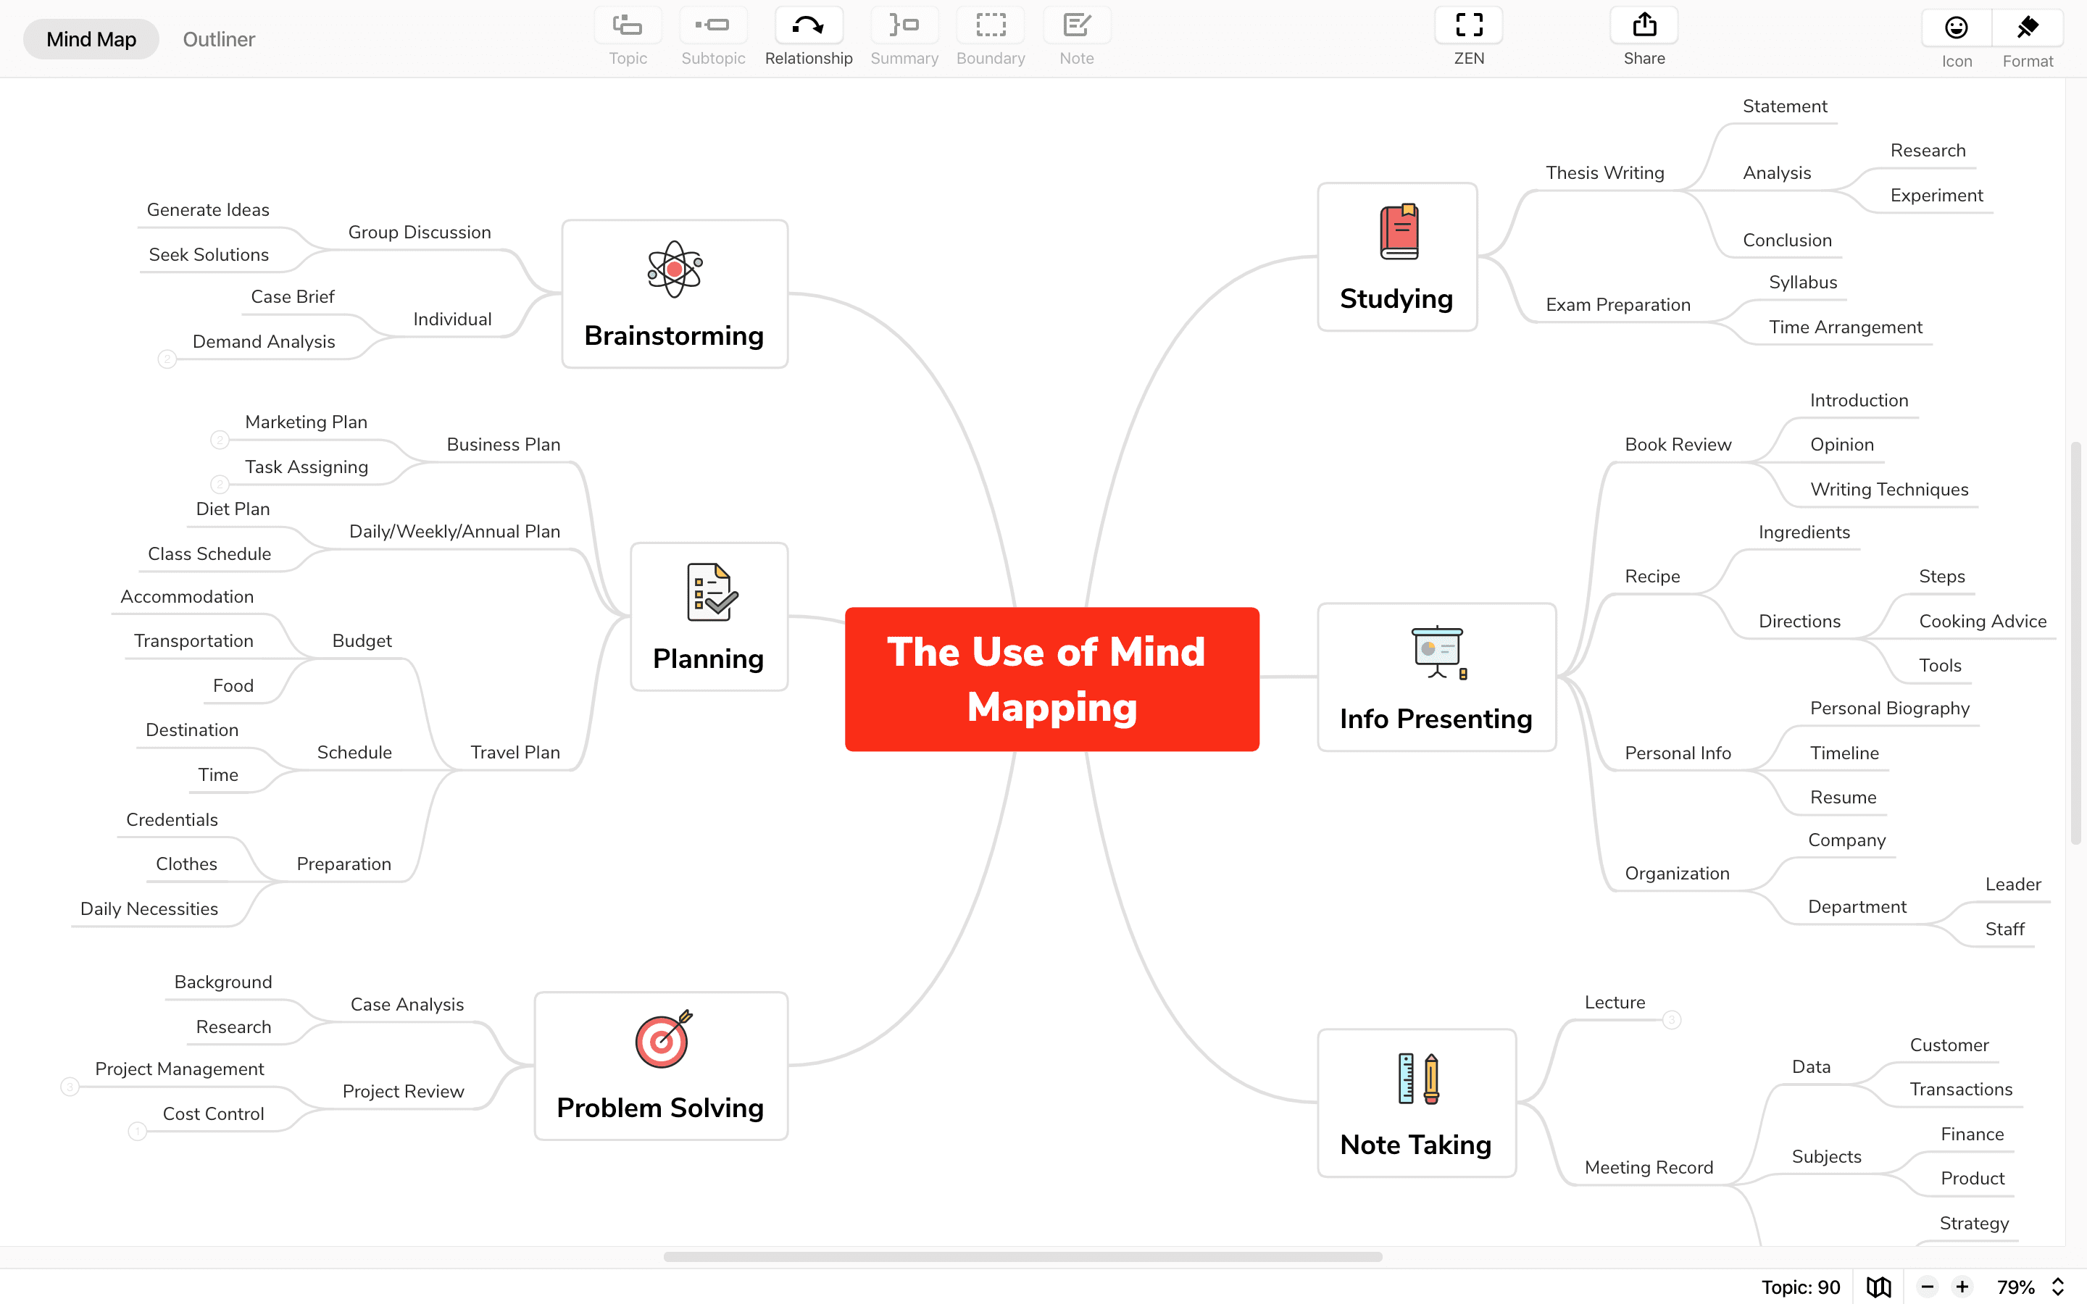2087x1304 pixels.
Task: Switch to Mind Map tab
Action: 90,38
